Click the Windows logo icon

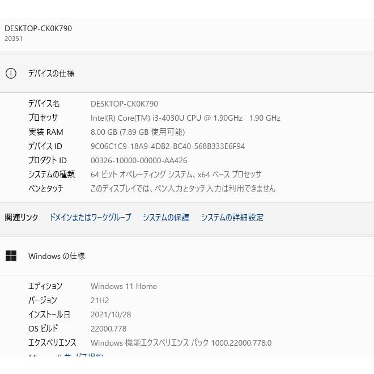pos(11,256)
